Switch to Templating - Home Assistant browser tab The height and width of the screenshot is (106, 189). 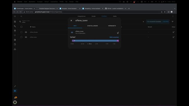(x=92, y=9)
